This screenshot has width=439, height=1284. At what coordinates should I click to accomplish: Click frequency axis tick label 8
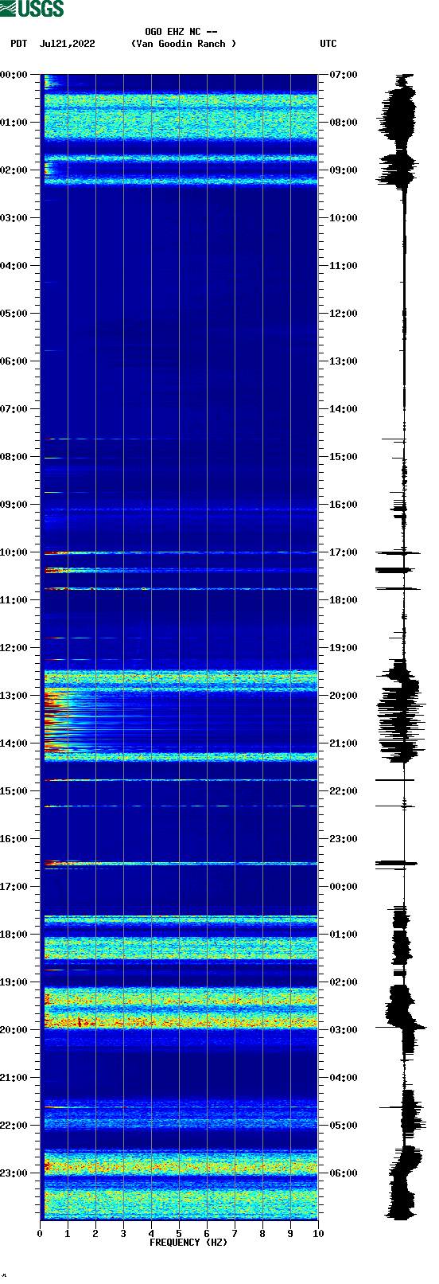tap(262, 1234)
